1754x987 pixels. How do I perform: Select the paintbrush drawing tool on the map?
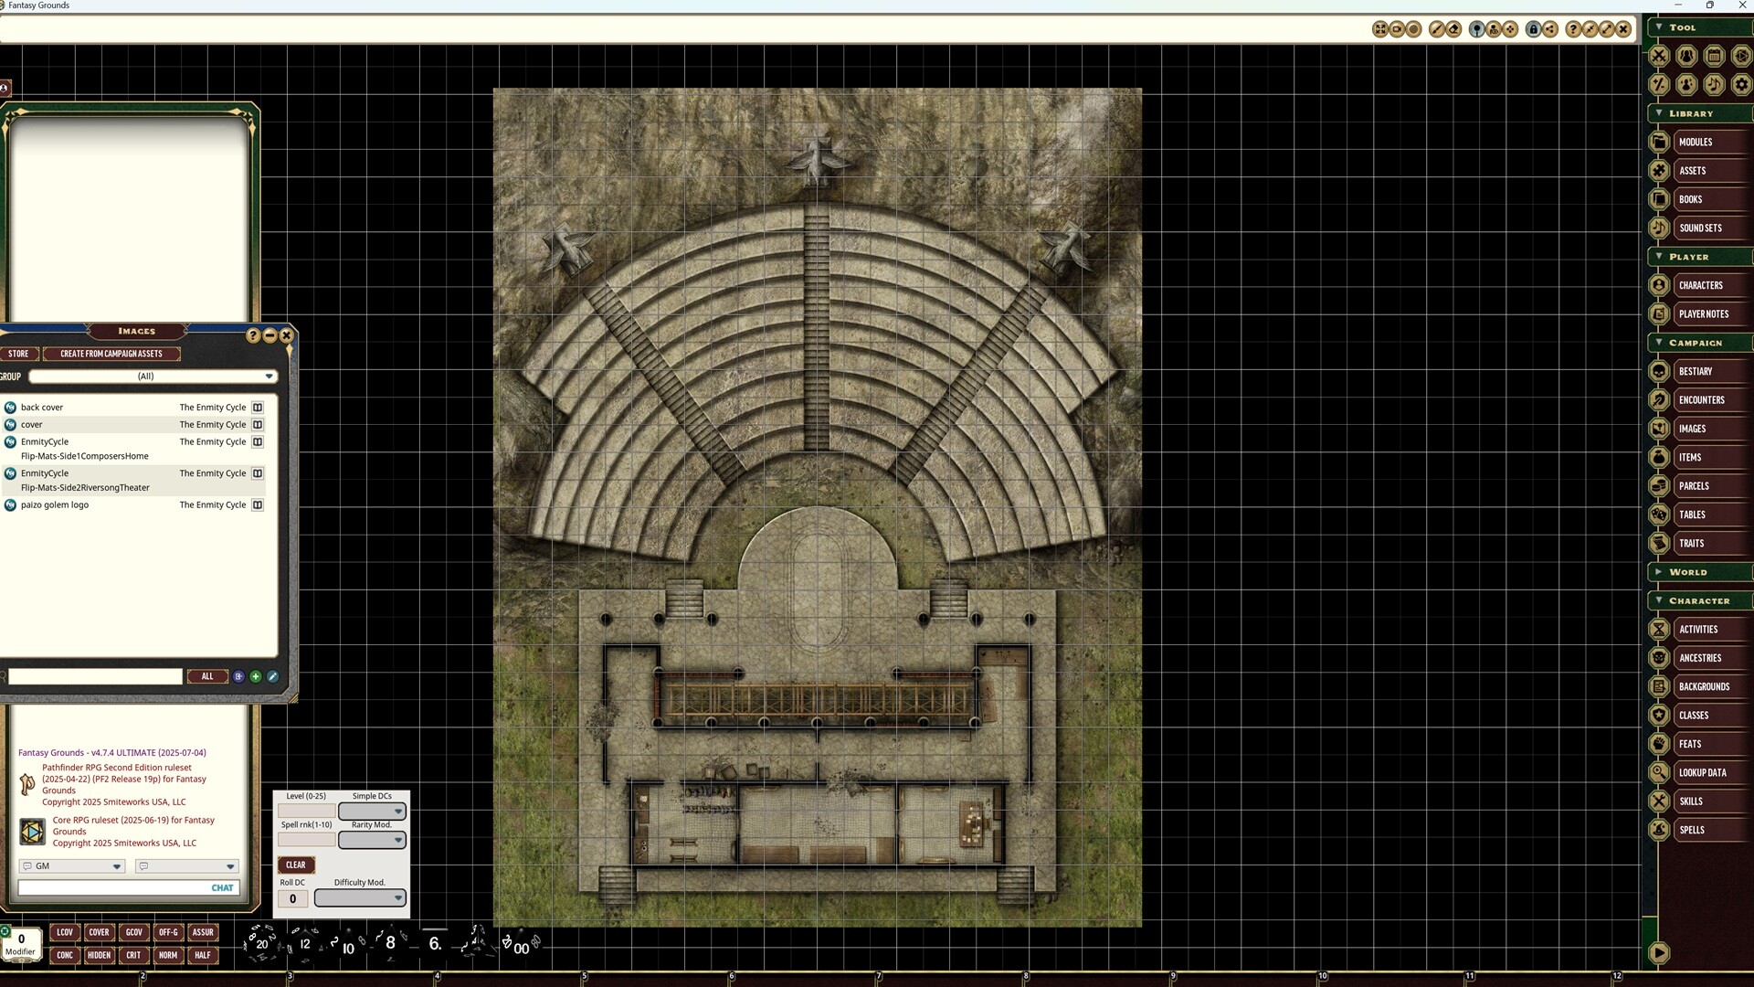1436,28
